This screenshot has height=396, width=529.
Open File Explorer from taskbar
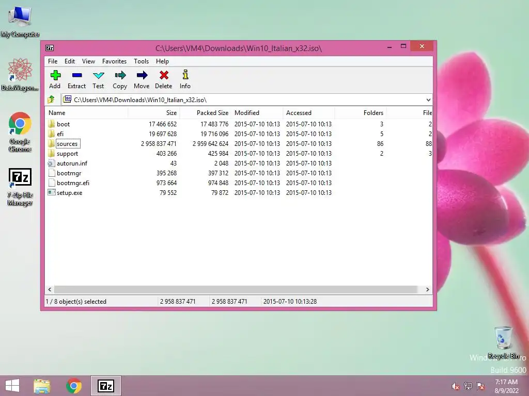coord(42,386)
